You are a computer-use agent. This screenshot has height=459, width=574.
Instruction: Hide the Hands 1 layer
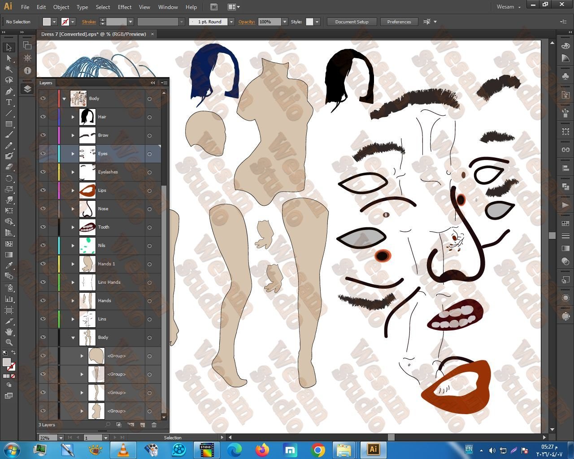pyautogui.click(x=43, y=264)
